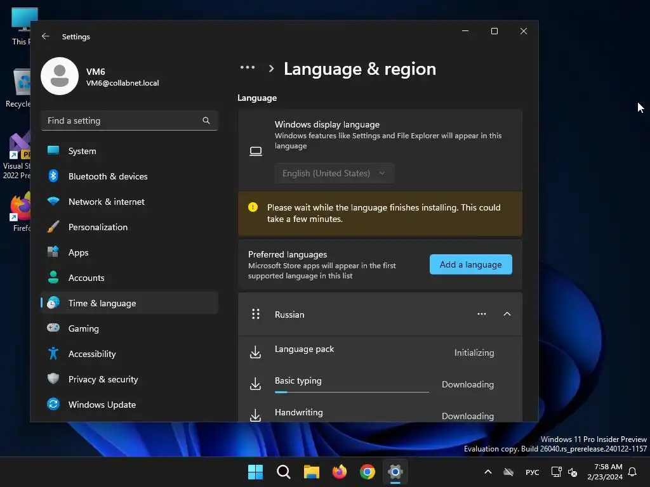Open the Apps settings category
This screenshot has height=487, width=650.
pos(129,252)
